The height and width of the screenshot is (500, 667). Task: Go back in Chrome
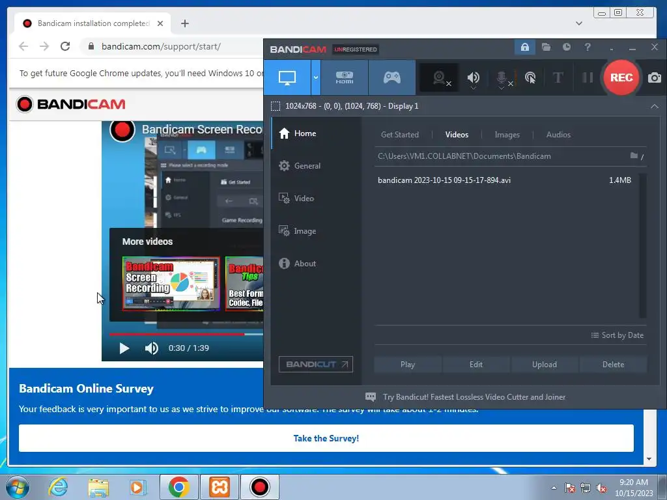point(23,46)
